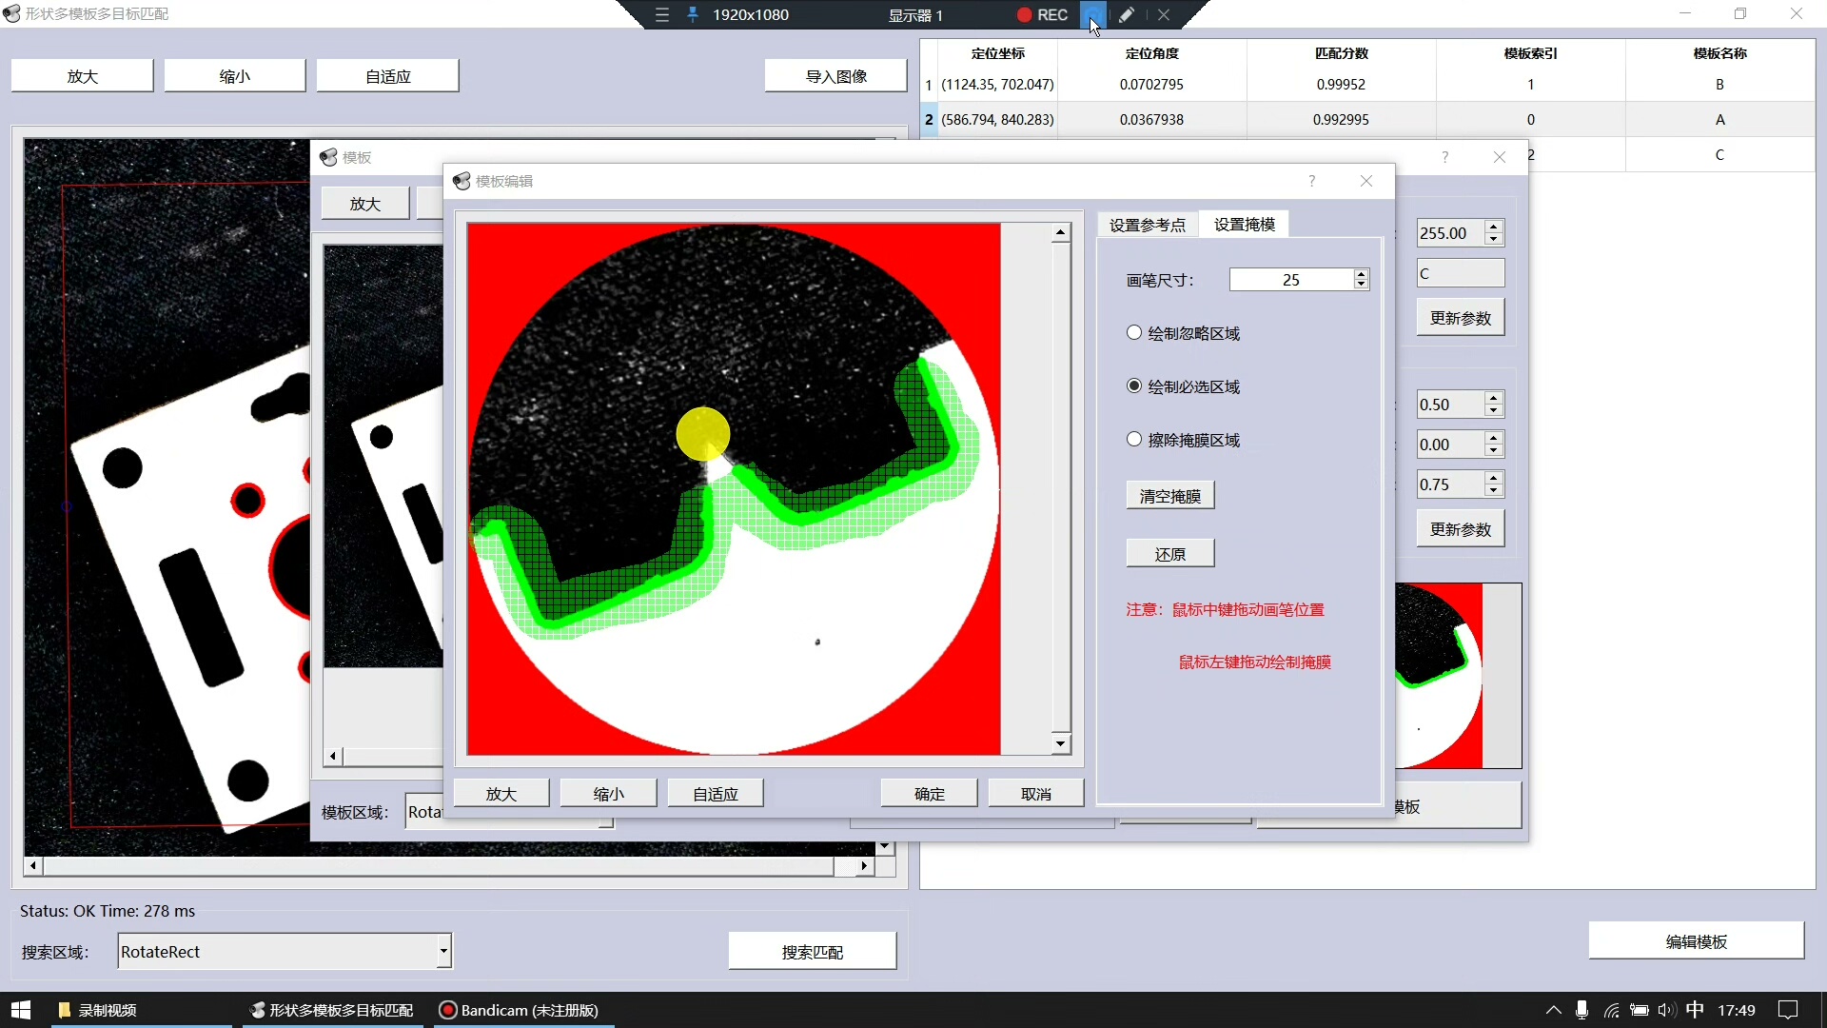Open Windows Start menu
Screen dimensions: 1827x1028
[21, 1010]
